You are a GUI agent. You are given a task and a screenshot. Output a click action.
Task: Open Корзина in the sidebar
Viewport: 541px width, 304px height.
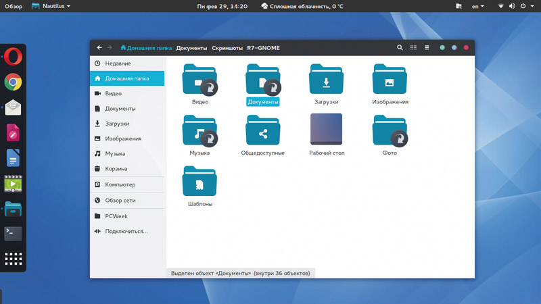pyautogui.click(x=127, y=168)
